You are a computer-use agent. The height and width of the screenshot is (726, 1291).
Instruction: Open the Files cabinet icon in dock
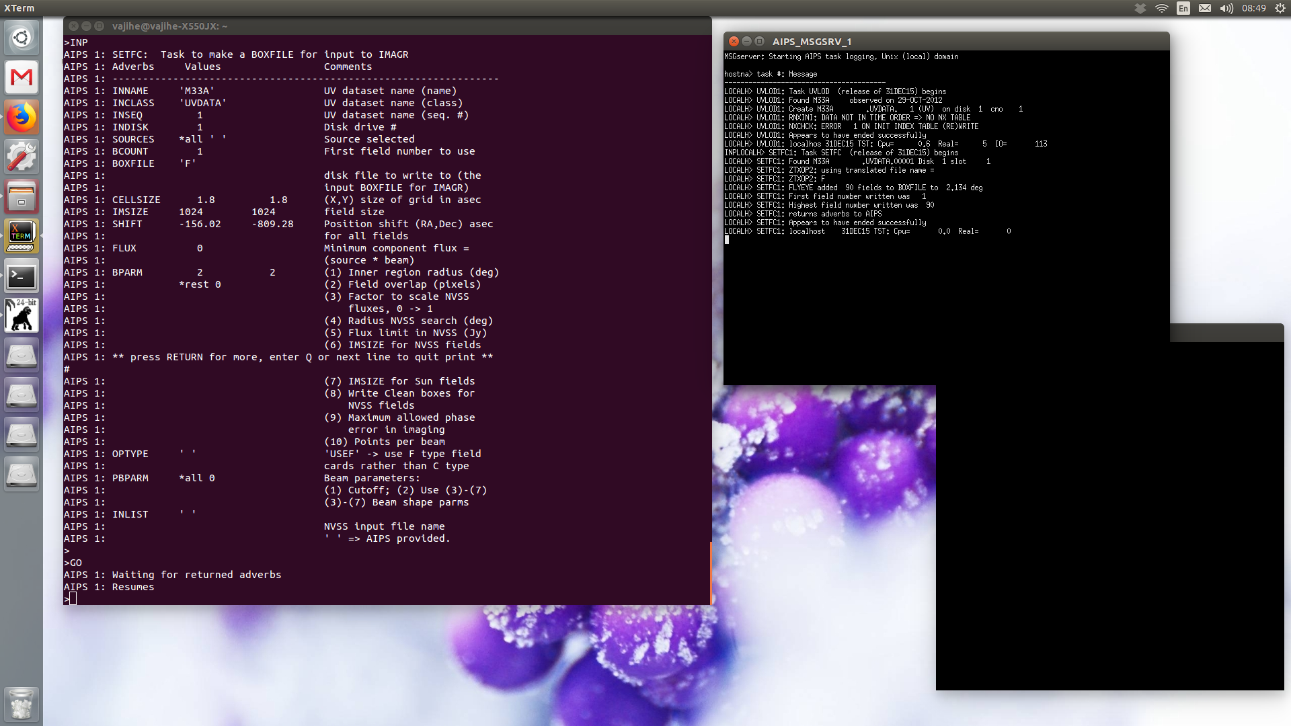(22, 196)
